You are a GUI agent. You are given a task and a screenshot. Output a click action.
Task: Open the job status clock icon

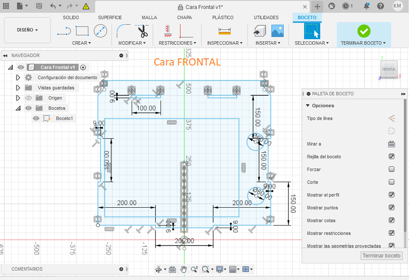(345, 6)
